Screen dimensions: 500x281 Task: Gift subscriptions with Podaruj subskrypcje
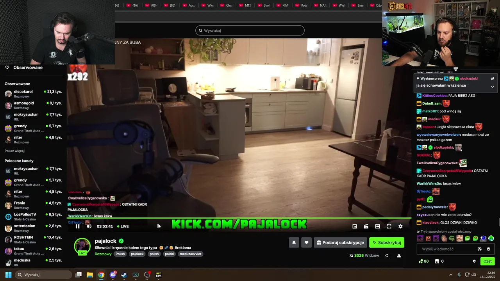pos(340,242)
